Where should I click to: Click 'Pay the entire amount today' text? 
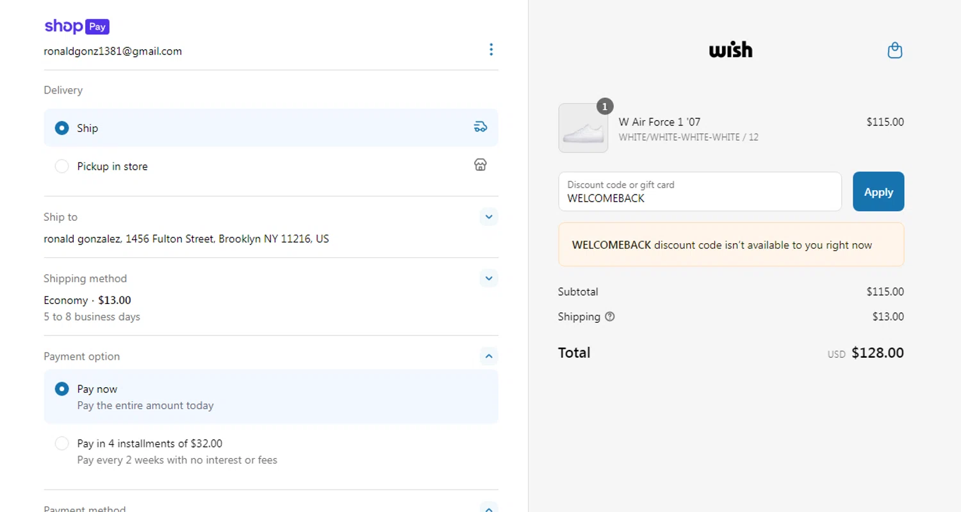pos(145,406)
